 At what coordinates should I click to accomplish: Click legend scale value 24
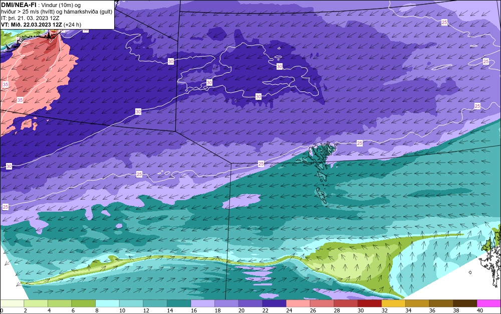pyautogui.click(x=289, y=310)
